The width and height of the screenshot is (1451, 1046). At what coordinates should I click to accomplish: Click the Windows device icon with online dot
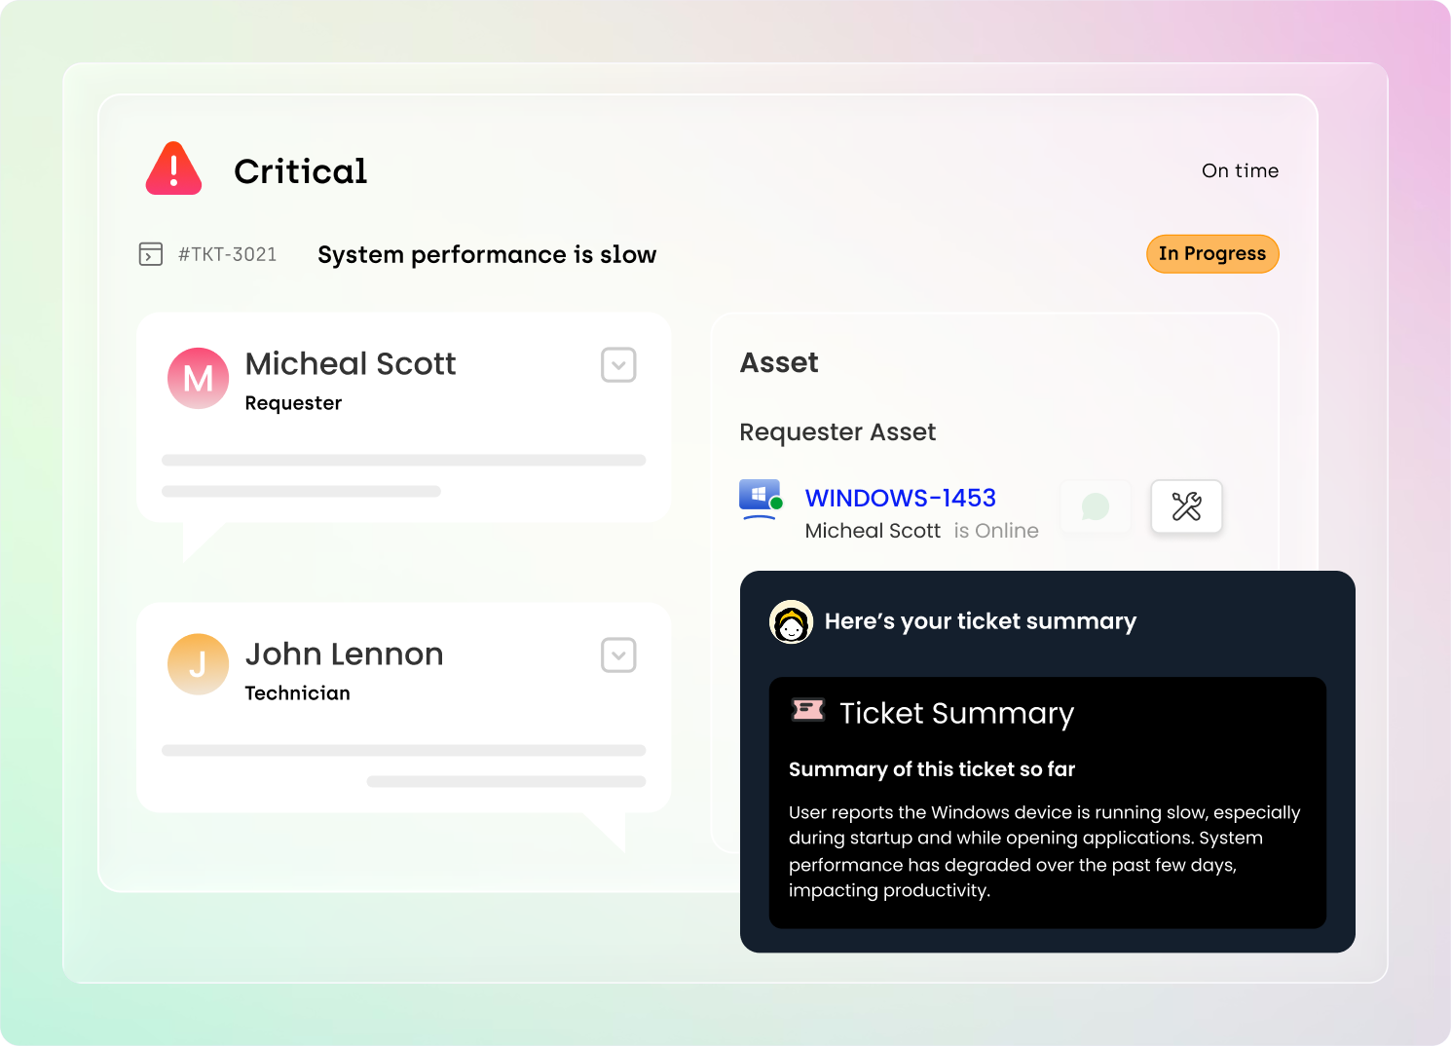[x=760, y=499]
